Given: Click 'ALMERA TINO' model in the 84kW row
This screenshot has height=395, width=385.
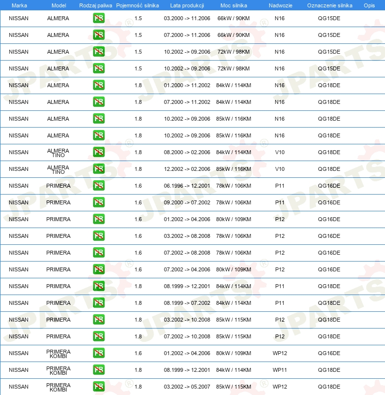Looking at the screenshot, I should [x=58, y=153].
